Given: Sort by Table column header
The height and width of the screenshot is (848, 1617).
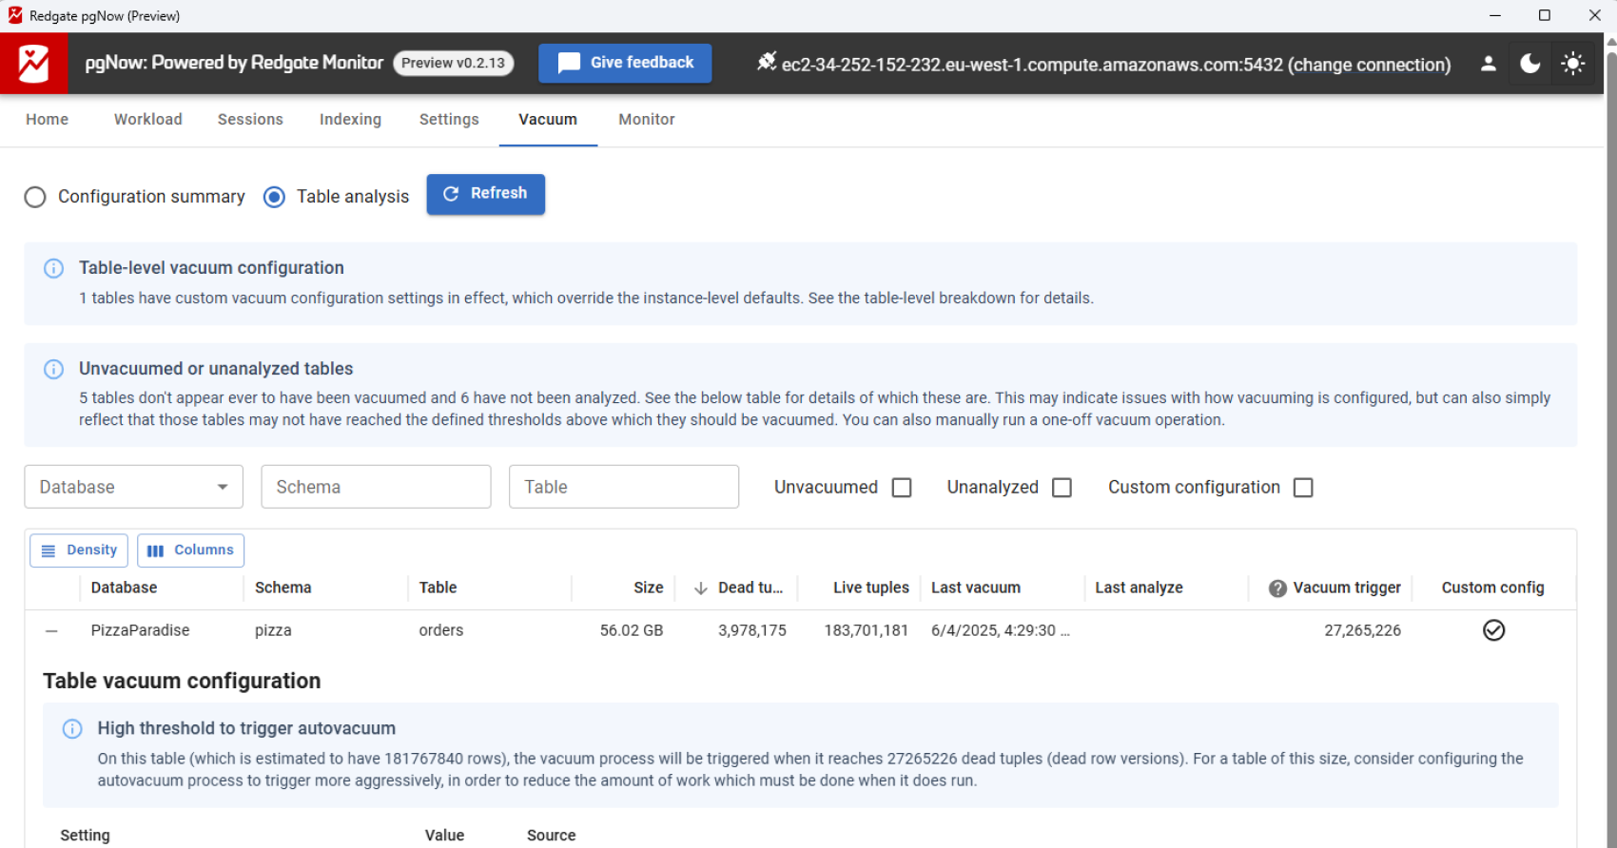Looking at the screenshot, I should 438,588.
